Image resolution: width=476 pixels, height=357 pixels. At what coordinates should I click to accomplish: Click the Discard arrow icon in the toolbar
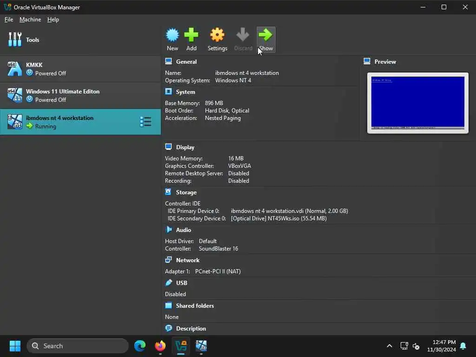click(x=243, y=34)
